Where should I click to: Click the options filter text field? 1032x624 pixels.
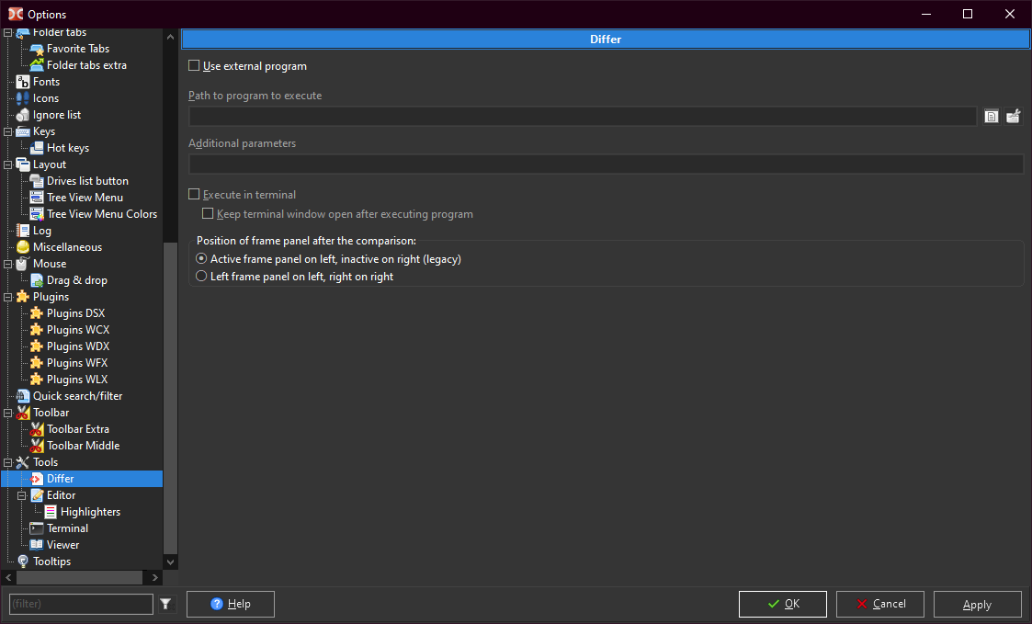(80, 604)
